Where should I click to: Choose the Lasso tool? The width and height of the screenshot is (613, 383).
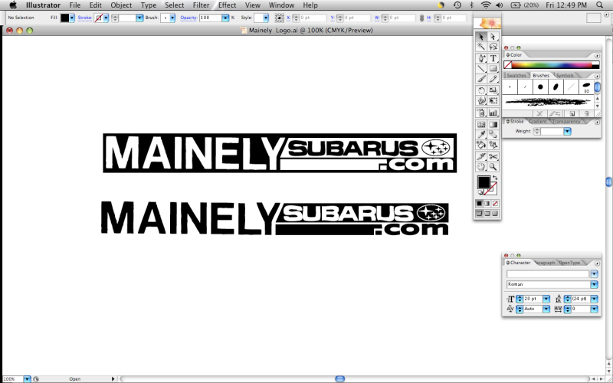493,47
